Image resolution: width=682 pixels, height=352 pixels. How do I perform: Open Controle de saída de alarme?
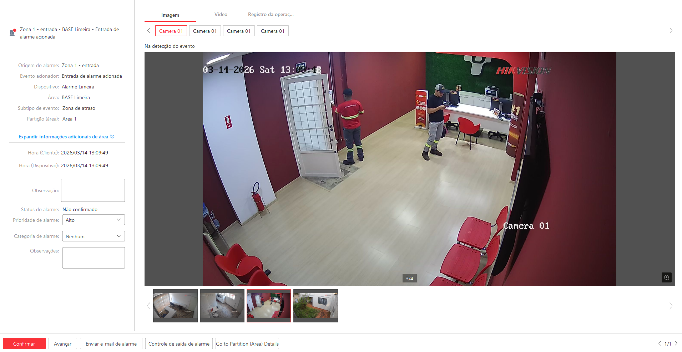point(179,344)
